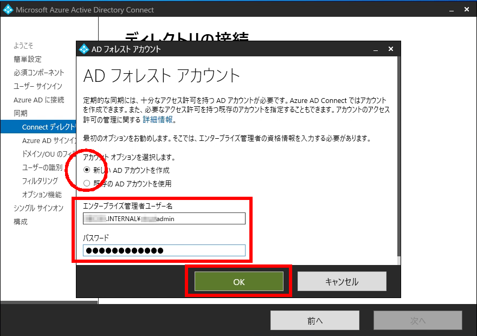Go back with the 前へ button

[314, 320]
